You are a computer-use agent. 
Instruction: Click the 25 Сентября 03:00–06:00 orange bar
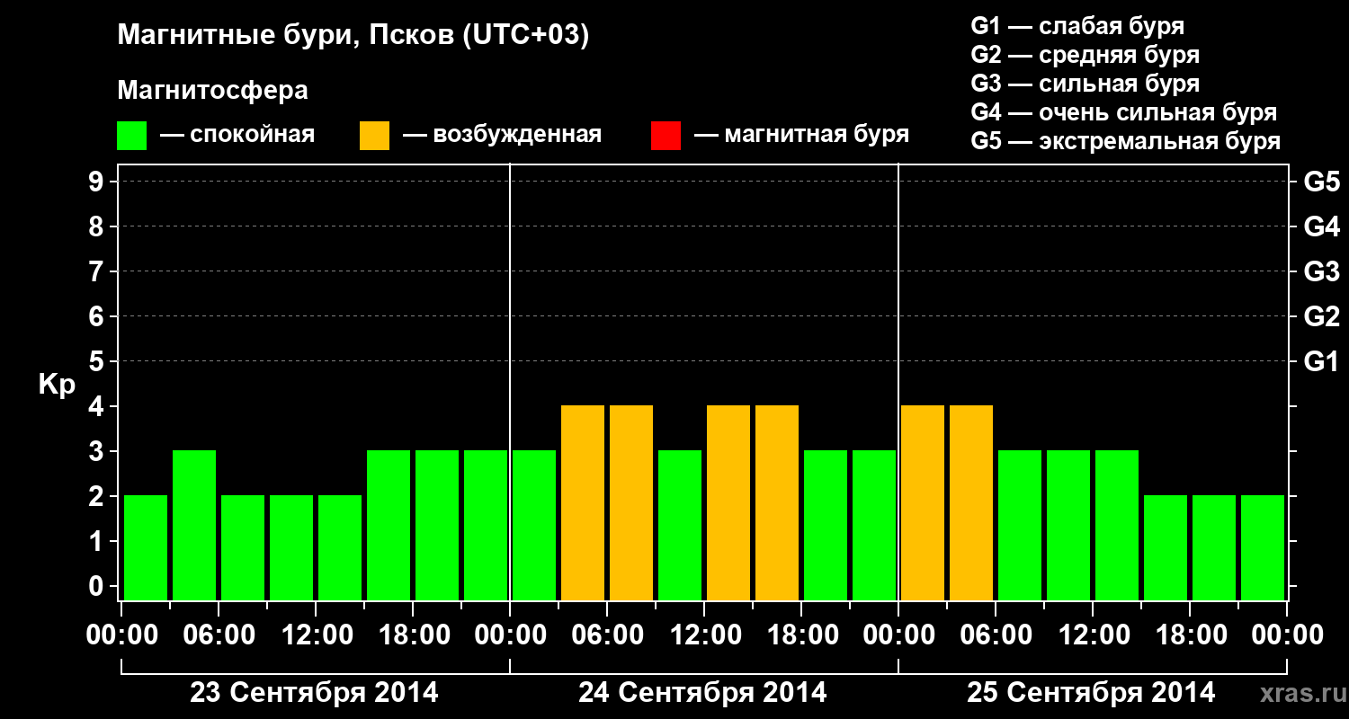click(x=971, y=502)
